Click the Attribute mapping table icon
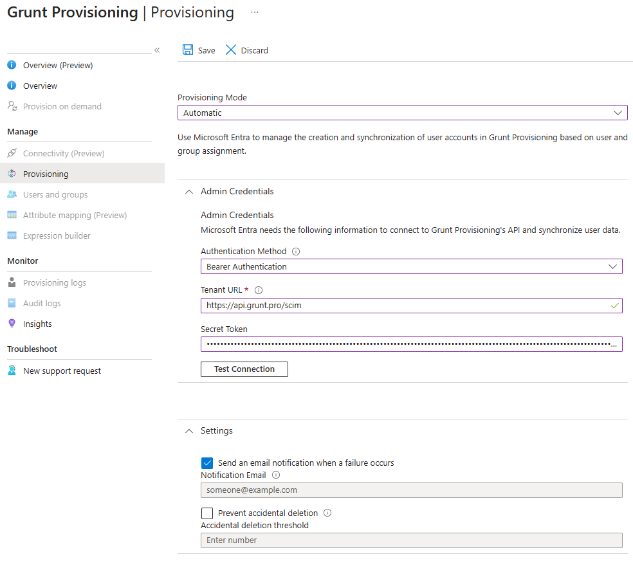Image resolution: width=633 pixels, height=561 pixels. [12, 215]
